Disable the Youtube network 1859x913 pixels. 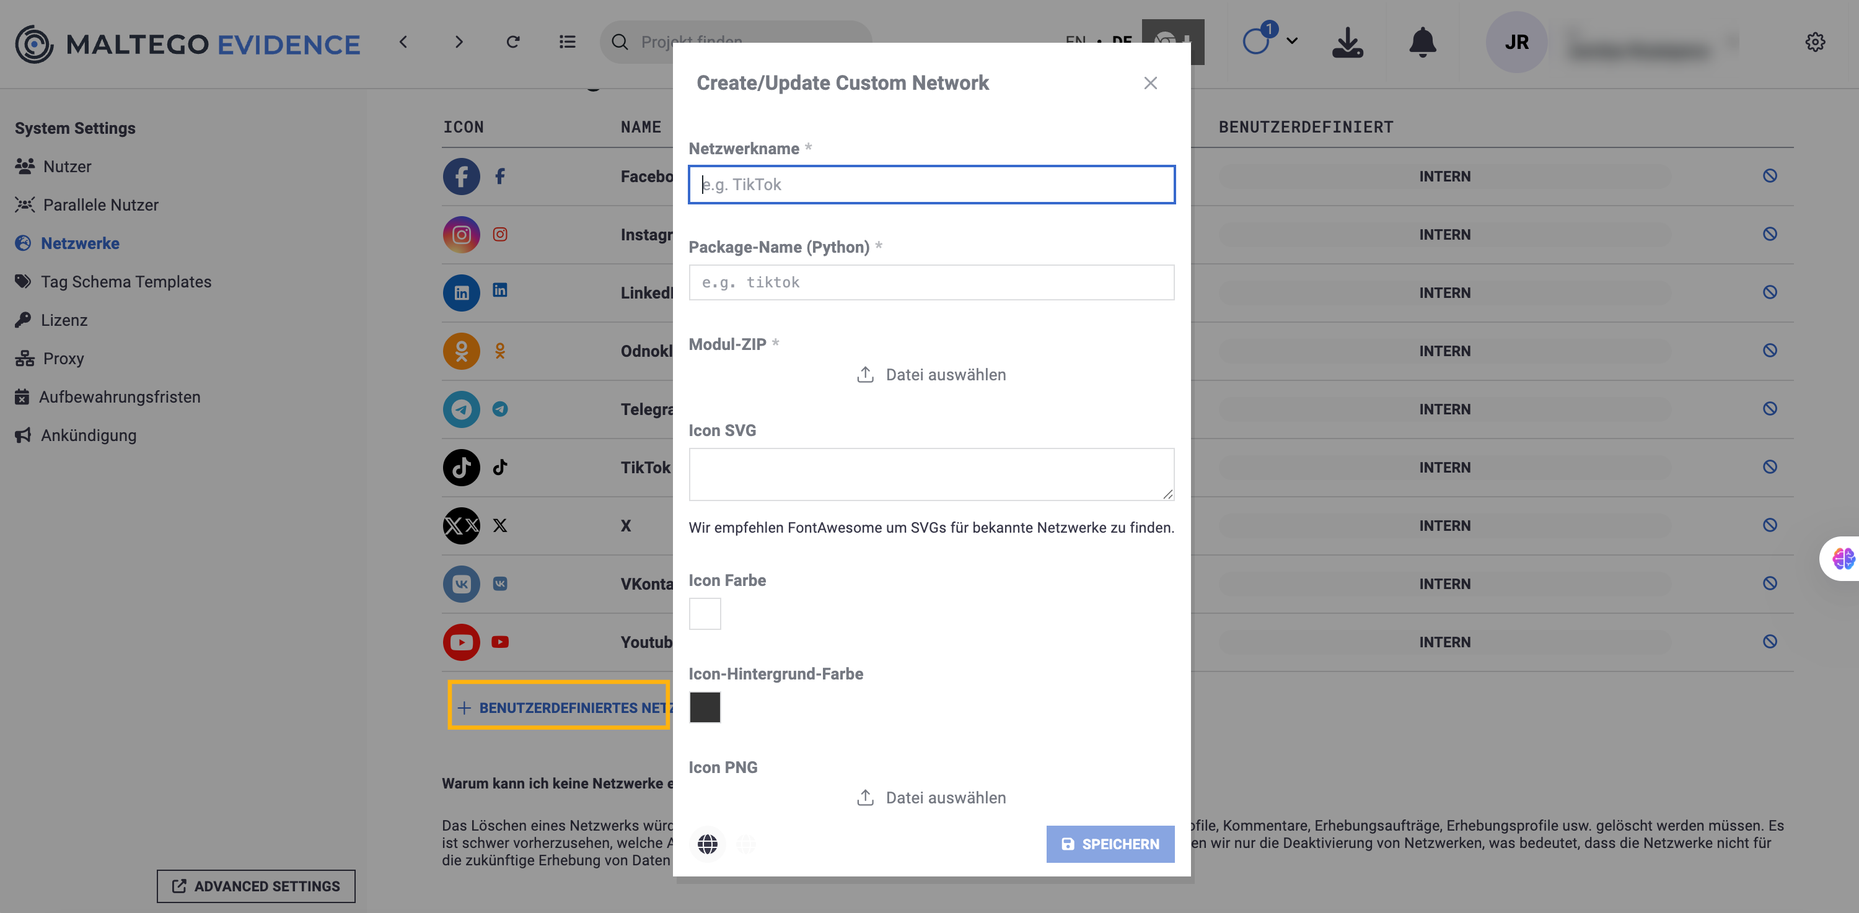pos(1770,642)
